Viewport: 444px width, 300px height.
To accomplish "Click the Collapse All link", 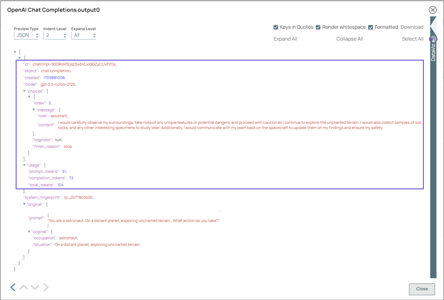I will 349,38.
